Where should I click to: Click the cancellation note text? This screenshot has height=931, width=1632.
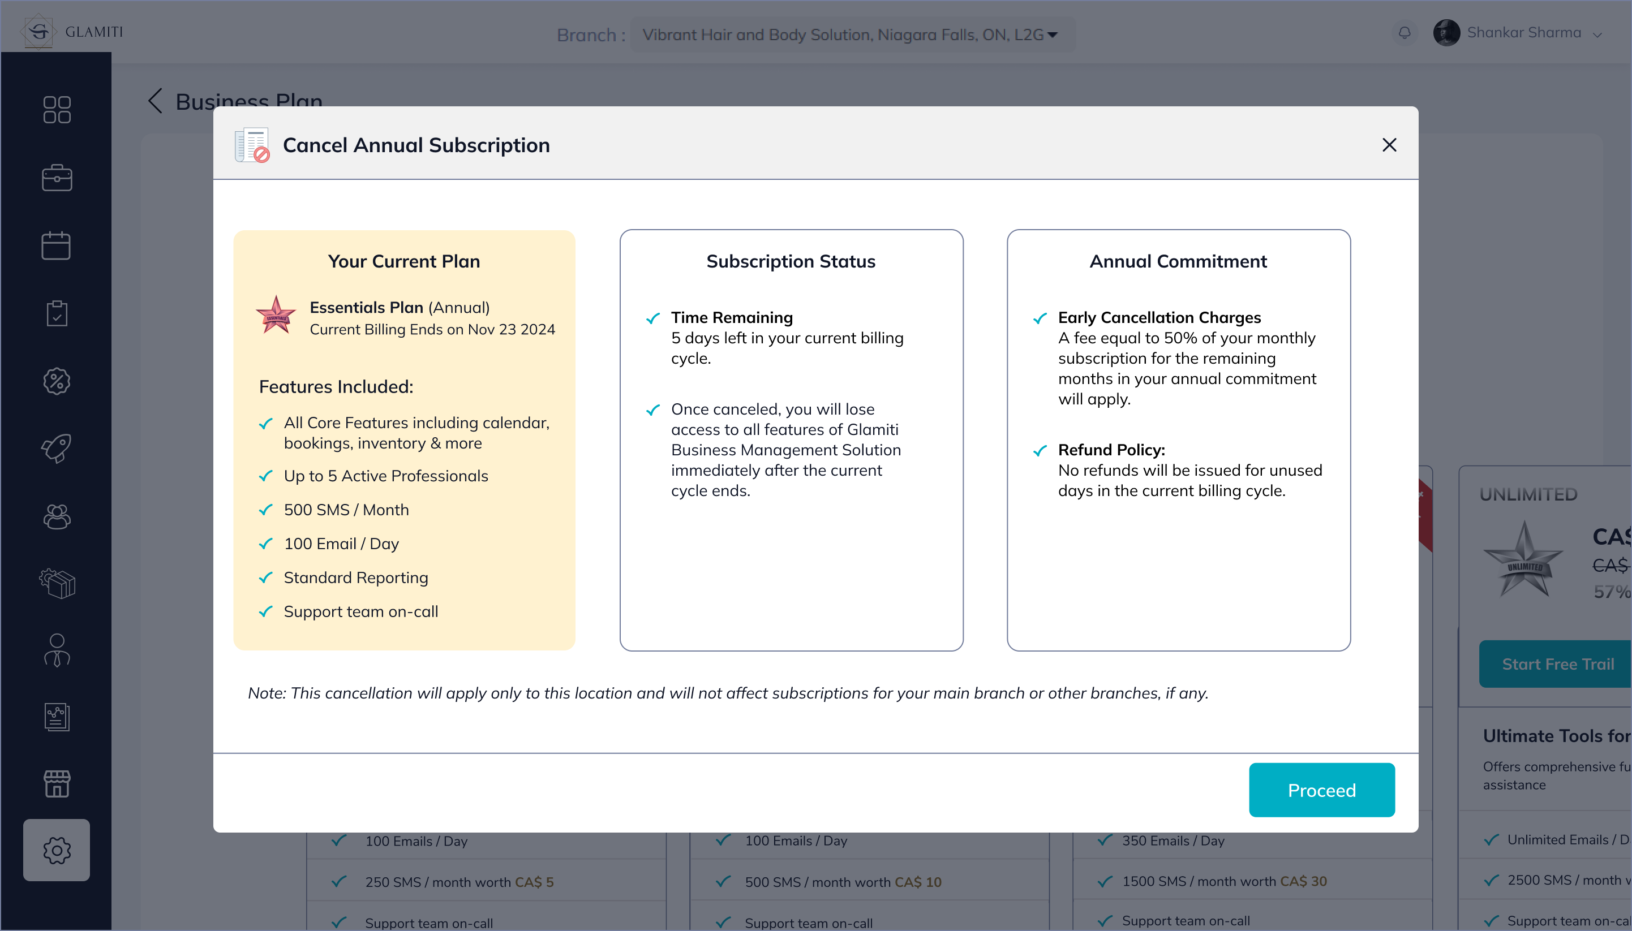tap(728, 693)
